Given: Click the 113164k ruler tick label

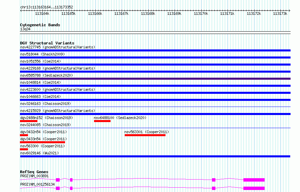Looking at the screenshot, I should pos(42,13).
